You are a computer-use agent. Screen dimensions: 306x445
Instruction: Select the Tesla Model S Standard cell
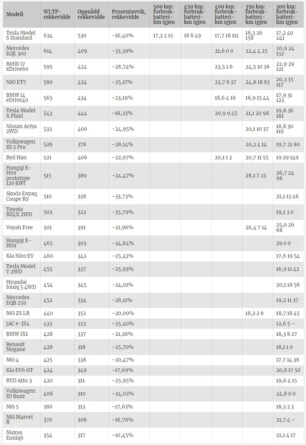click(21, 35)
